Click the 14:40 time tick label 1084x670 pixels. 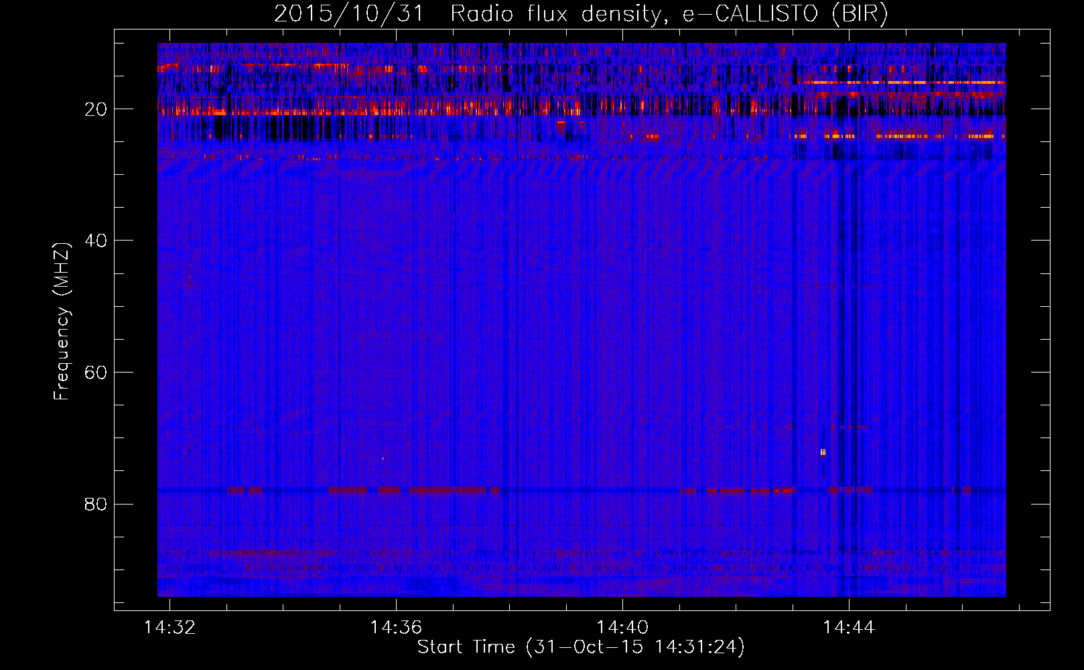click(622, 627)
